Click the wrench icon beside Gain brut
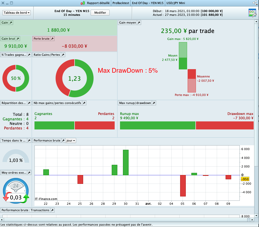Image resolution: width=259 pixels, height=227 pixels. point(18,39)
